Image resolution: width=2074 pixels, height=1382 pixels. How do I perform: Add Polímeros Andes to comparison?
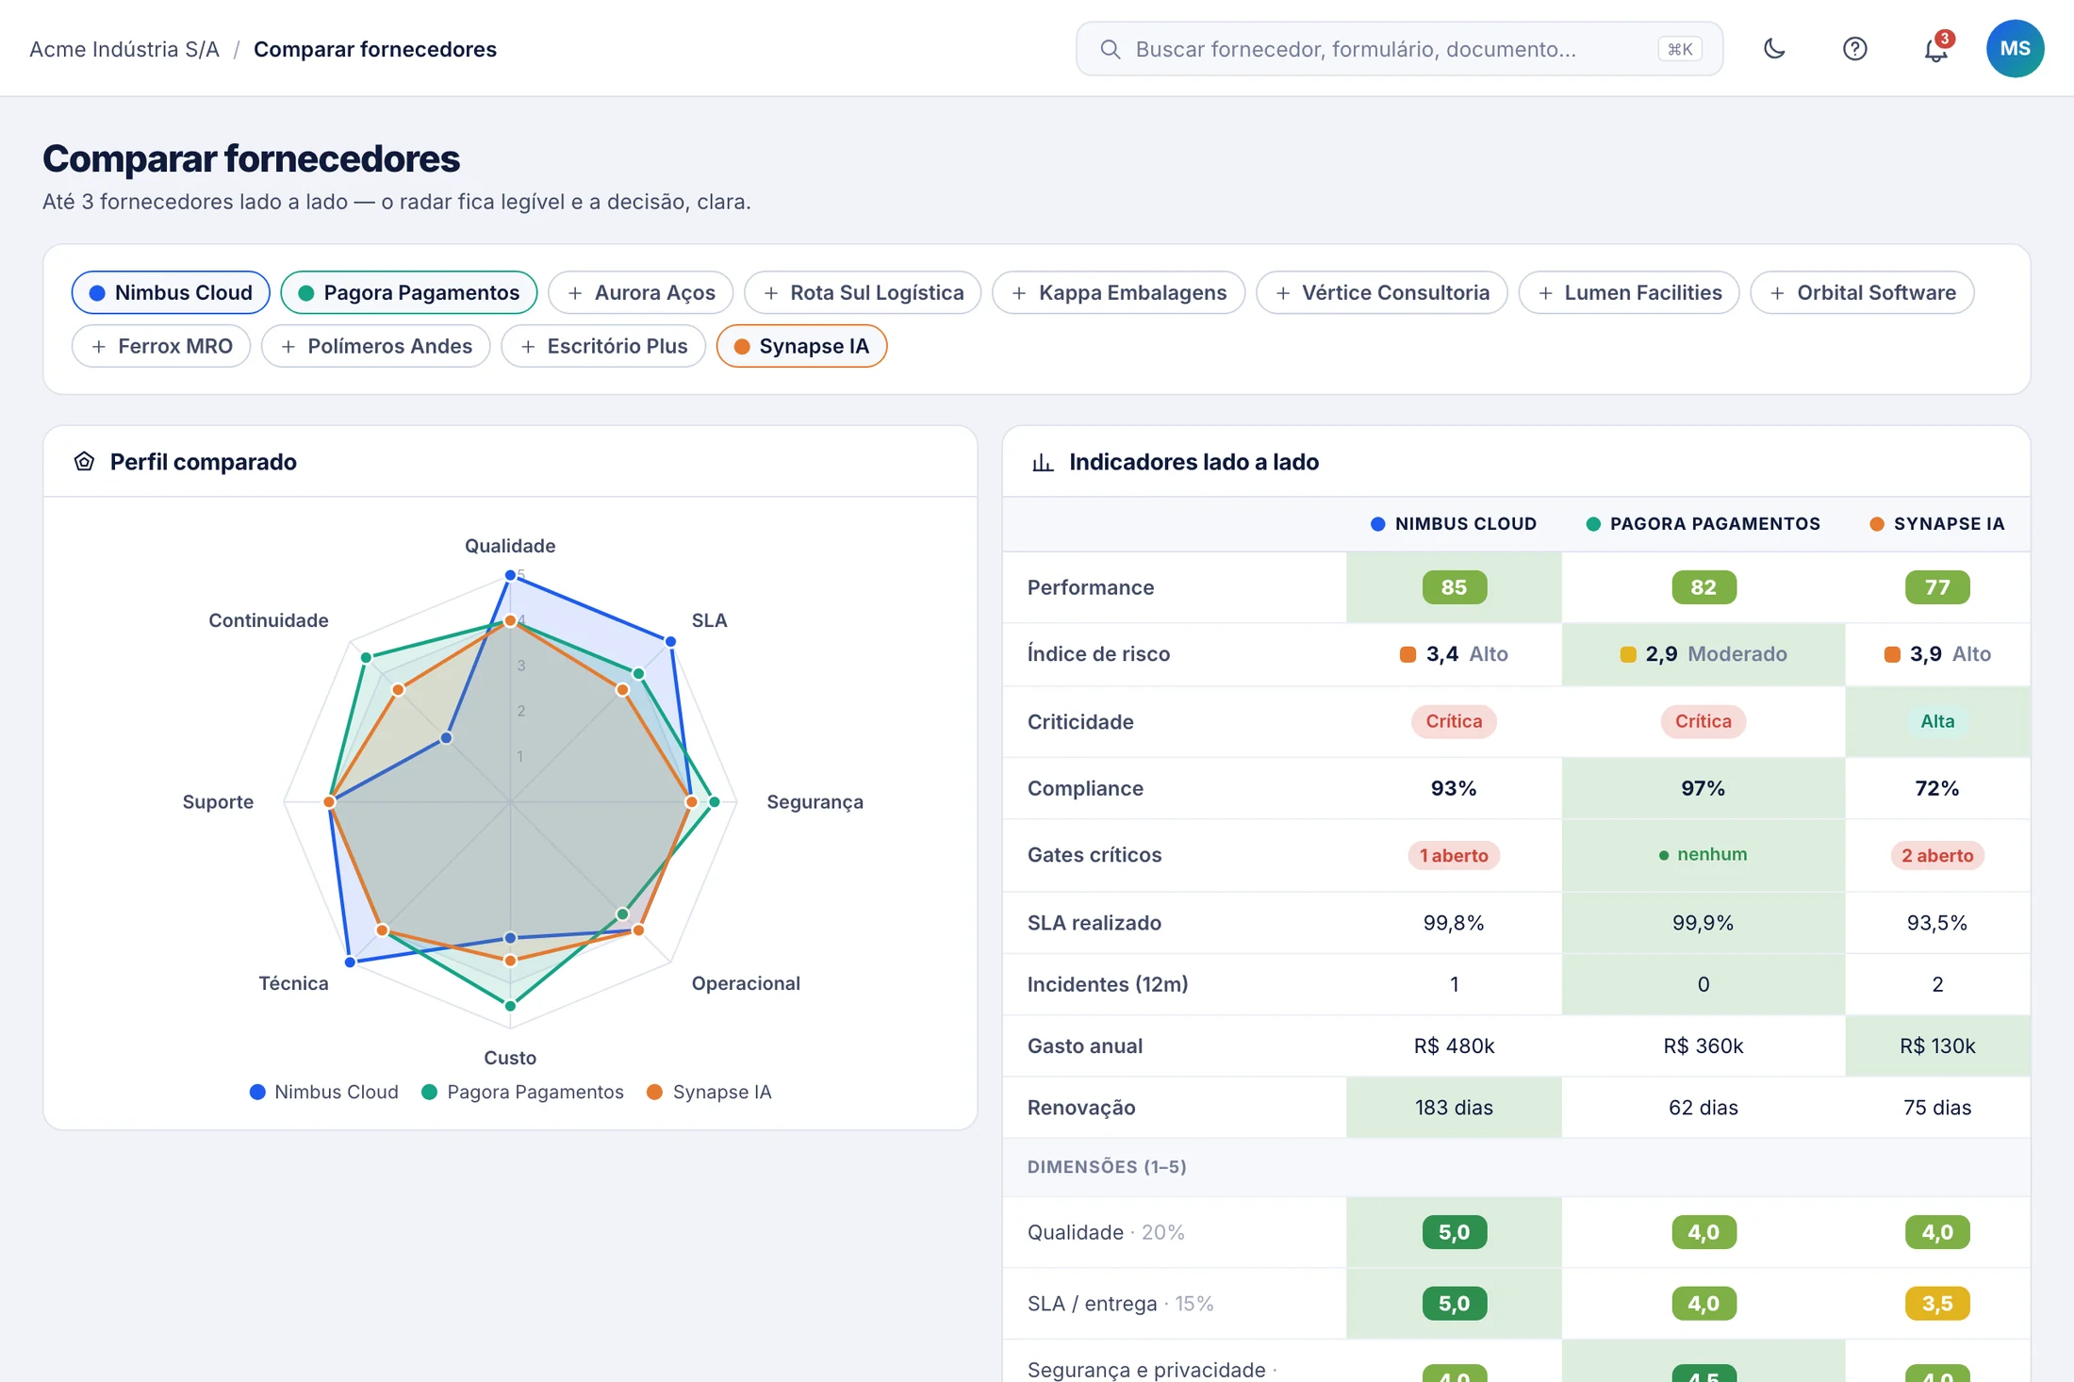click(375, 346)
